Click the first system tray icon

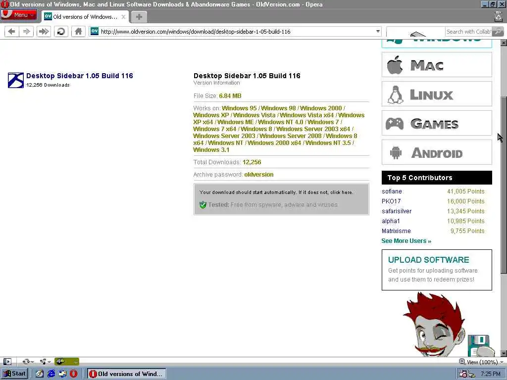[463, 374]
